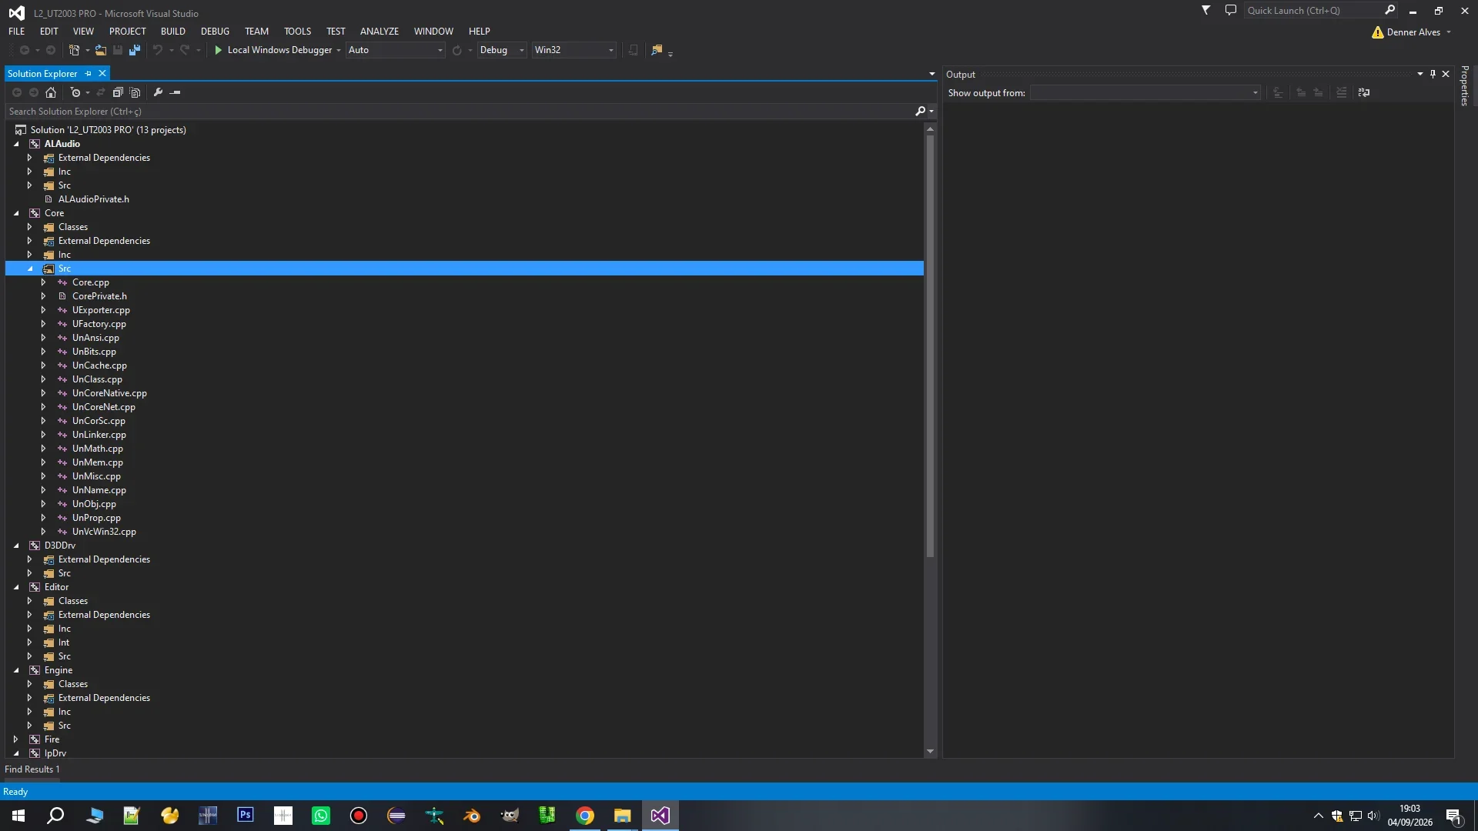Click the Quick Launch search icon
Screen dimensions: 1478x831
coord(1390,10)
